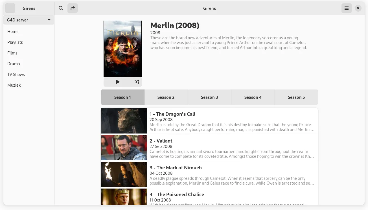368x210 pixels.
Task: Switch to Season 1 tab
Action: 122,97
